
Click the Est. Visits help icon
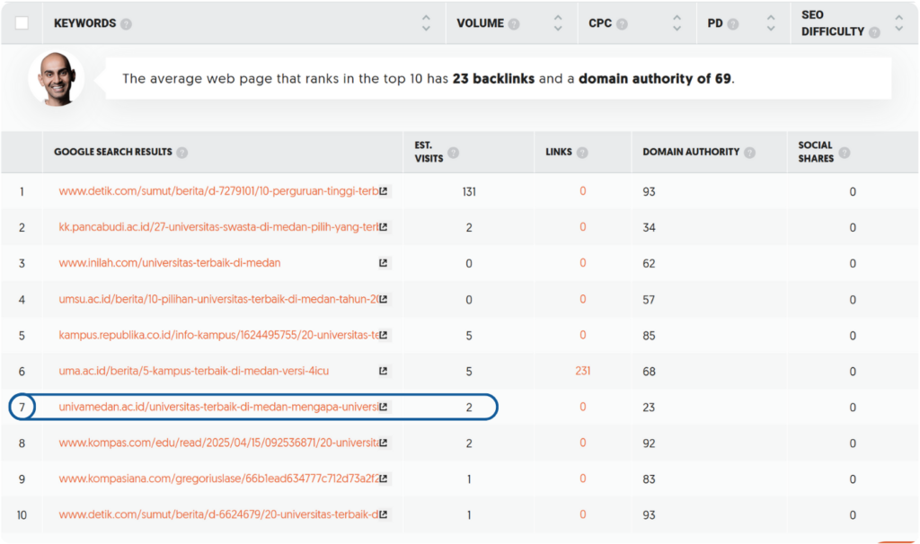pyautogui.click(x=453, y=153)
